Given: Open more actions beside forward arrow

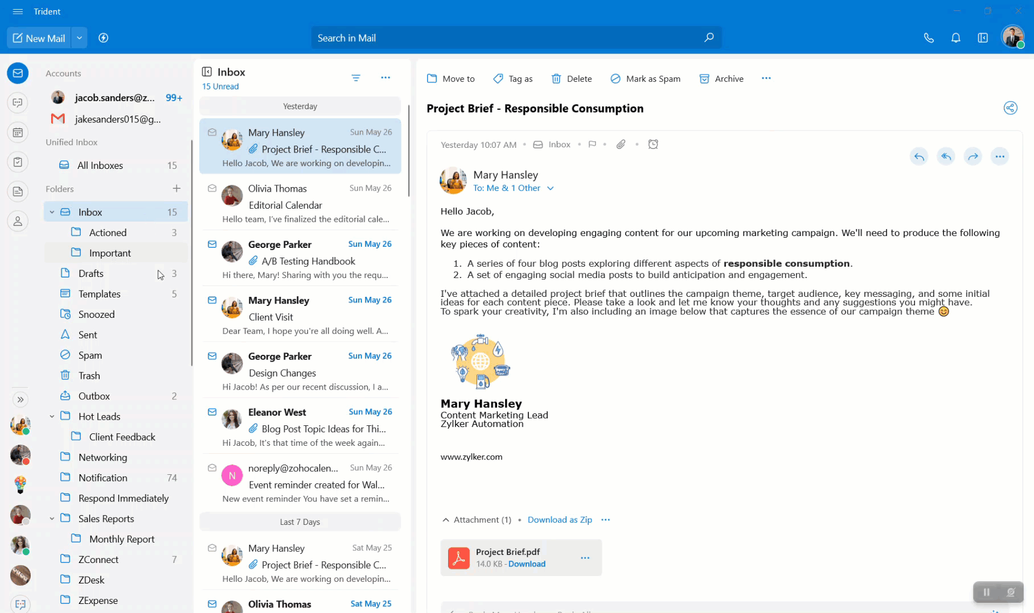Looking at the screenshot, I should click(1000, 156).
